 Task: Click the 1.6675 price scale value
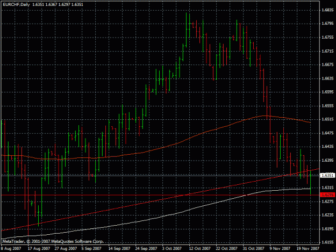328,64
